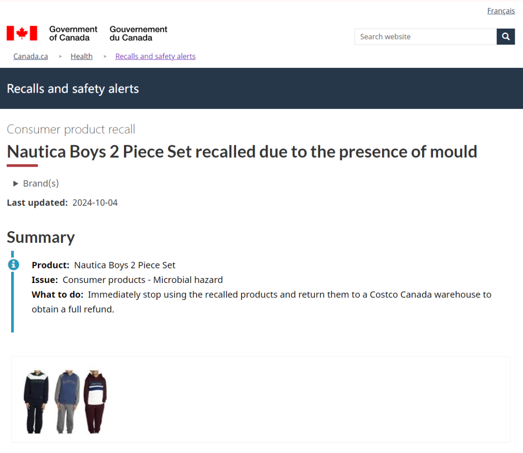The image size is (523, 453).
Task: Click the Last updated date text
Action: tap(95, 203)
